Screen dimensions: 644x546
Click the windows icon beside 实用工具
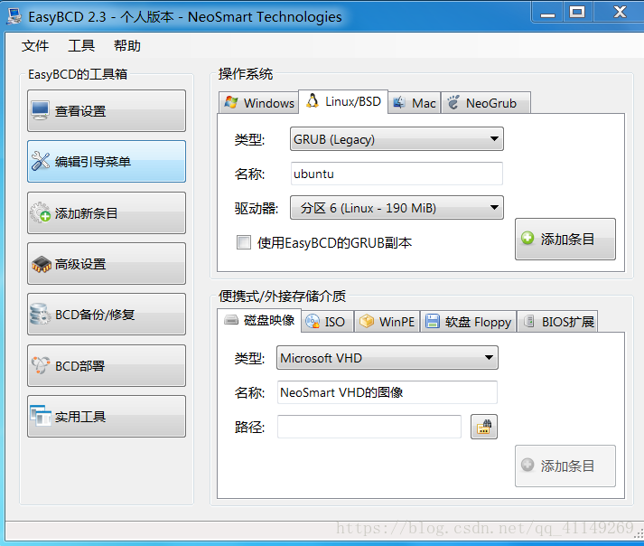coord(41,416)
